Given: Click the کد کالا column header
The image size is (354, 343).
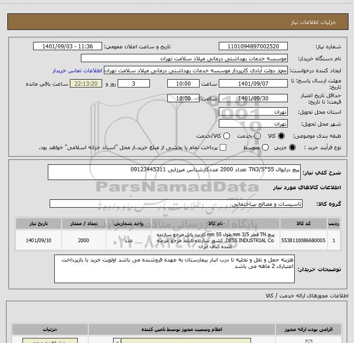Looking at the screenshot, I should tap(303, 224).
